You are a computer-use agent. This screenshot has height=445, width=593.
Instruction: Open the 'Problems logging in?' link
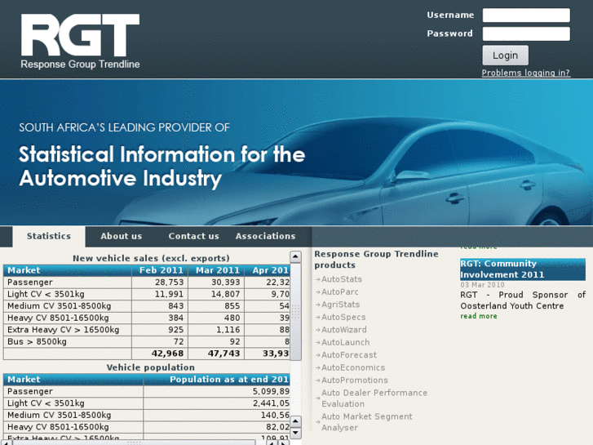click(525, 73)
